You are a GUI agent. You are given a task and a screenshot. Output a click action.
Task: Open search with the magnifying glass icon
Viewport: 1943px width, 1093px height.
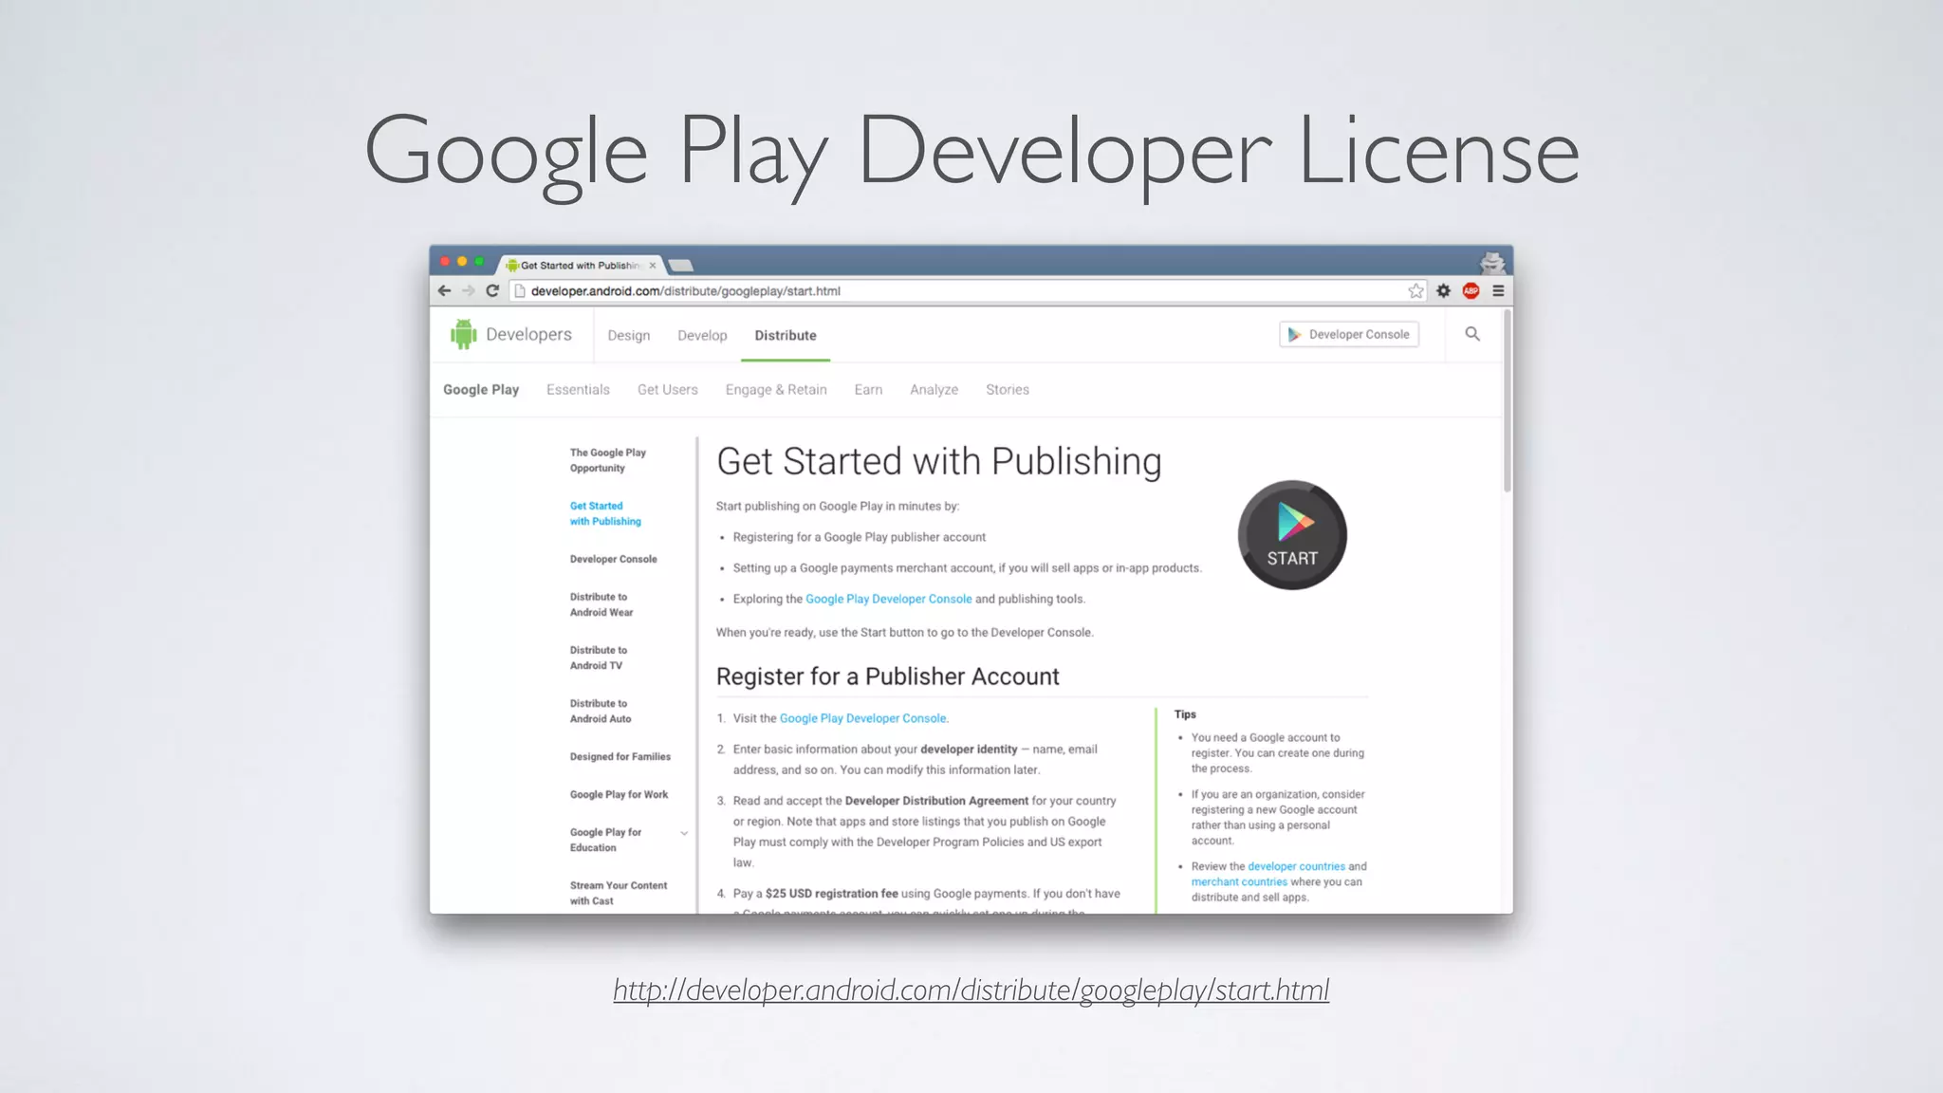1472,334
